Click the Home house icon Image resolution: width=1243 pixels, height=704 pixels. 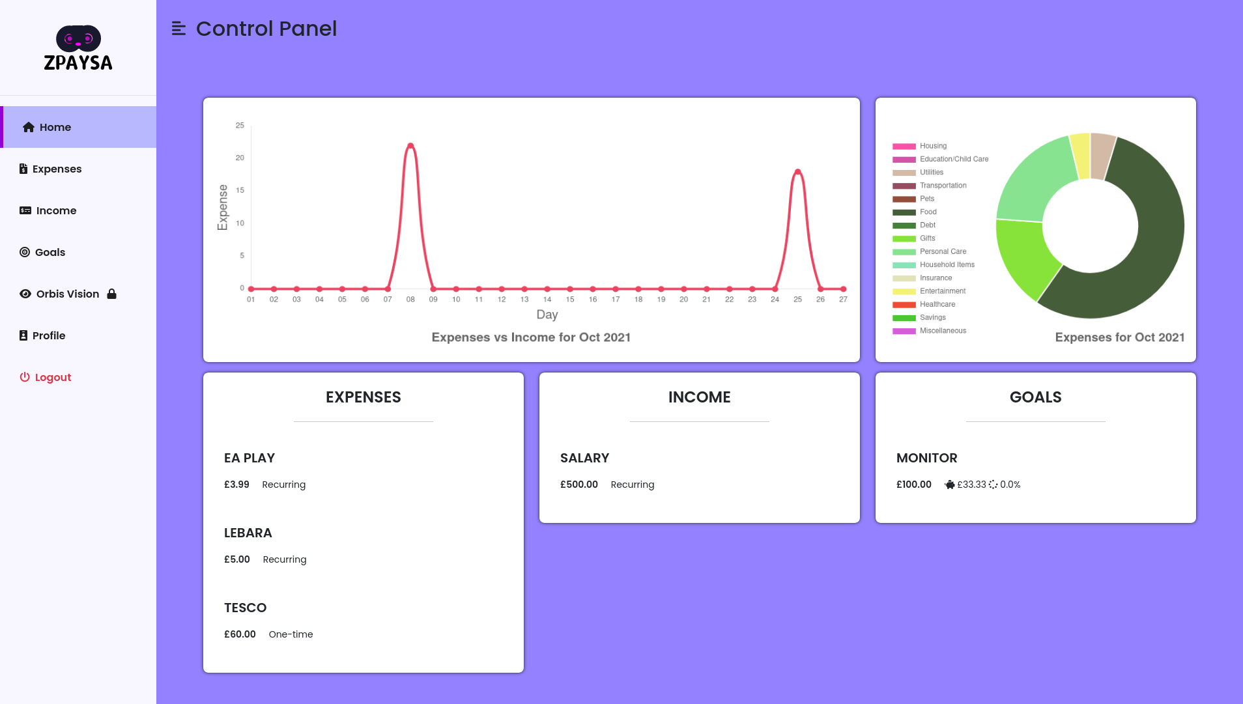click(x=29, y=127)
